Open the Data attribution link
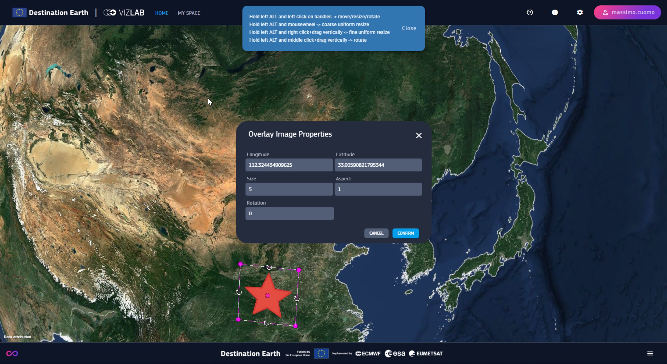This screenshot has height=364, width=667. 17,337
